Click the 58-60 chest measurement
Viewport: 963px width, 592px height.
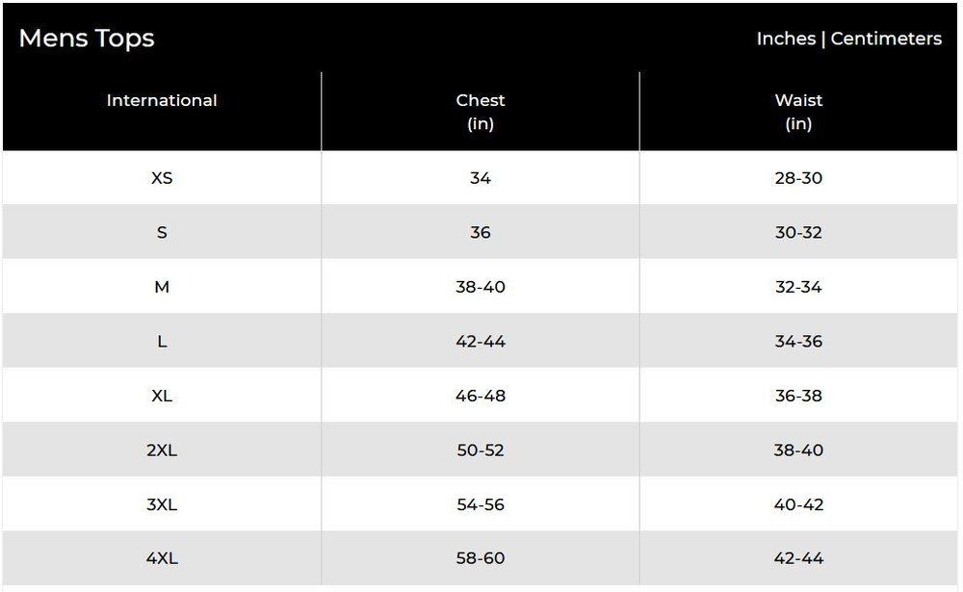click(x=481, y=558)
